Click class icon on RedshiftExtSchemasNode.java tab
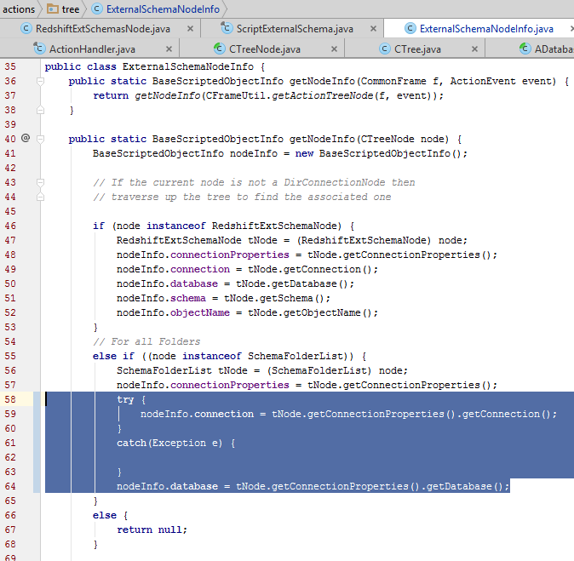The image size is (574, 561). [x=26, y=29]
